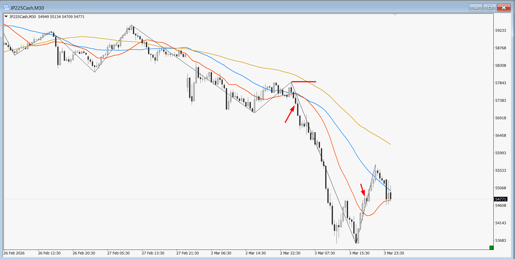Minimize the JP225Cash chart window

[476, 8]
